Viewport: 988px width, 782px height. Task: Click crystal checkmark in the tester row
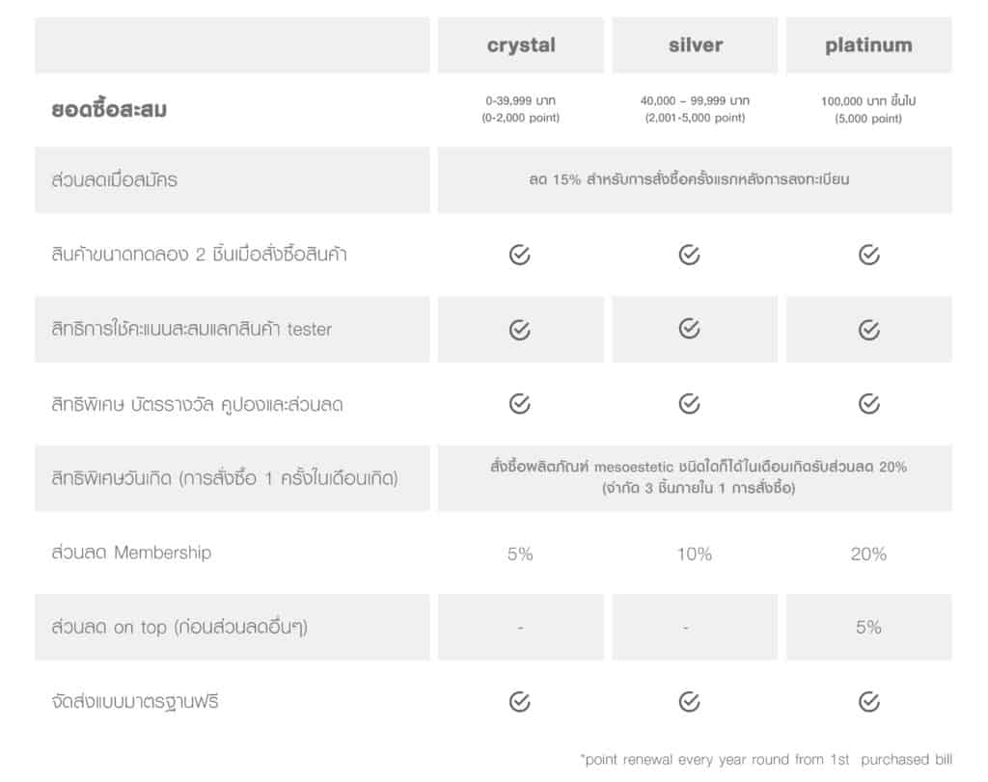[520, 330]
